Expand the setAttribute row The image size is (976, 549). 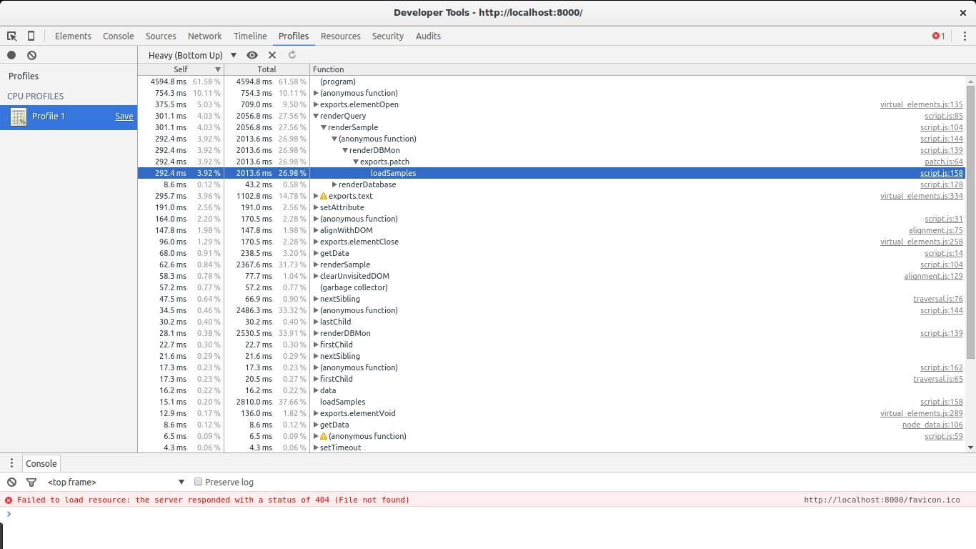click(x=316, y=207)
